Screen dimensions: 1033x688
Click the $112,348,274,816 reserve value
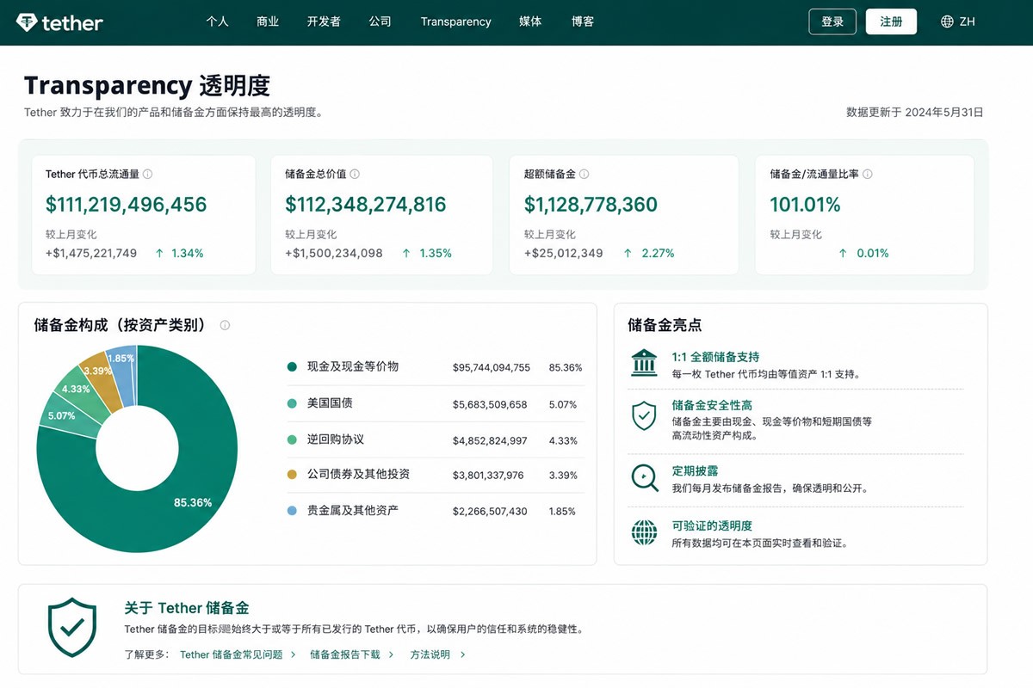366,205
